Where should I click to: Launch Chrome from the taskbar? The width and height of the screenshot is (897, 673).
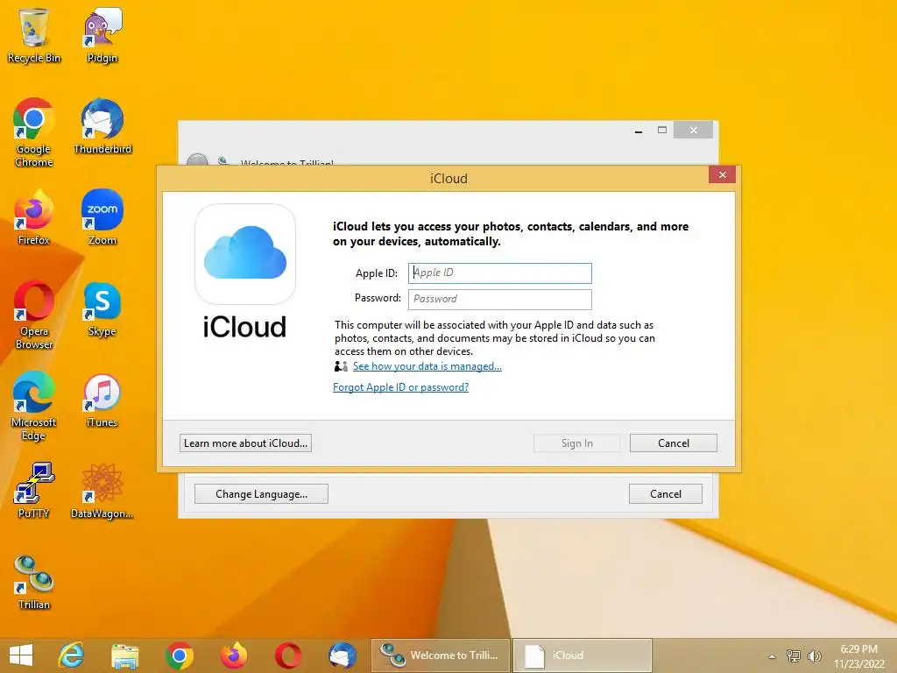tap(180, 655)
